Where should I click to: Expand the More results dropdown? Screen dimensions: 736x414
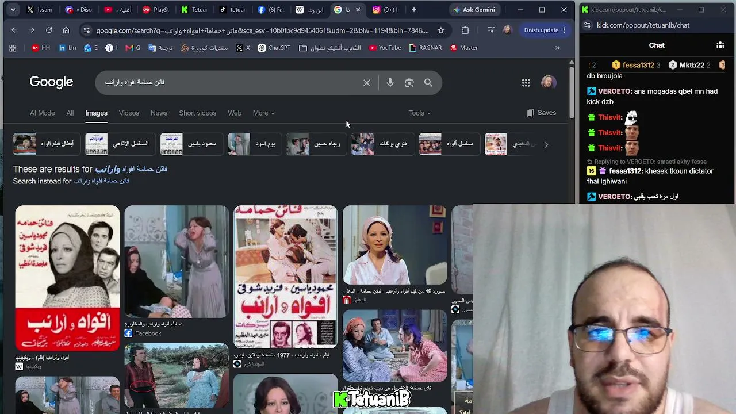[x=263, y=113]
